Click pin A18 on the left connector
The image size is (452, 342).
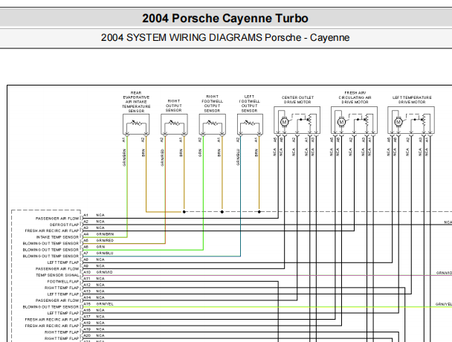tap(87, 323)
